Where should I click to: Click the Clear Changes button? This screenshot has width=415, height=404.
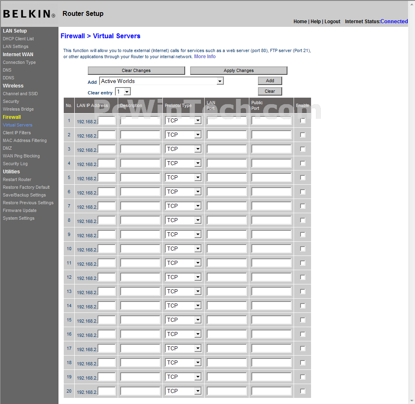(136, 70)
